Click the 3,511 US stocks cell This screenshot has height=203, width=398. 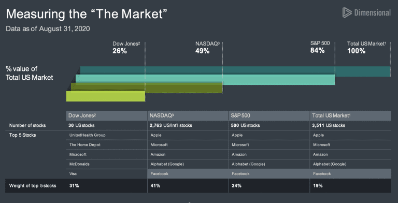tap(329, 125)
